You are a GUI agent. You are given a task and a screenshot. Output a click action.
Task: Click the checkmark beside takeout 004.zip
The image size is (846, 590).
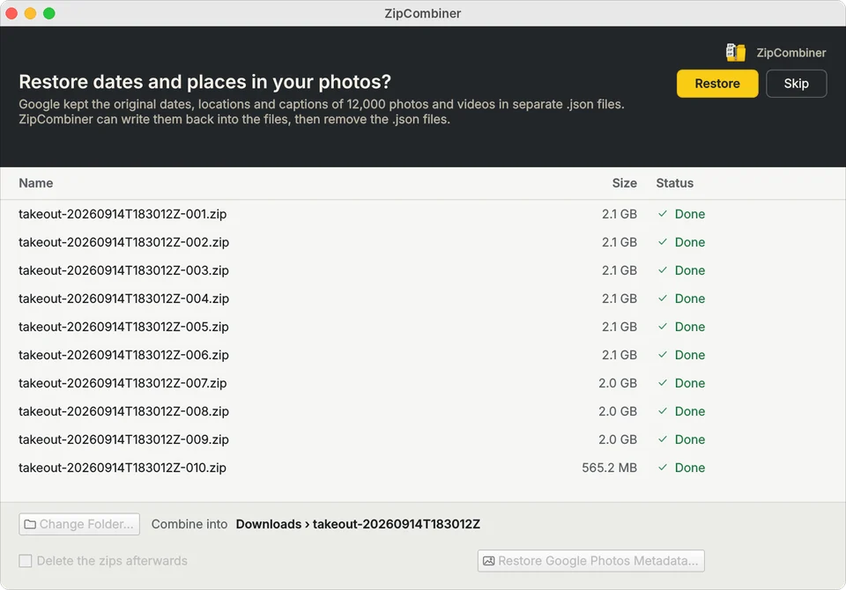(x=663, y=299)
